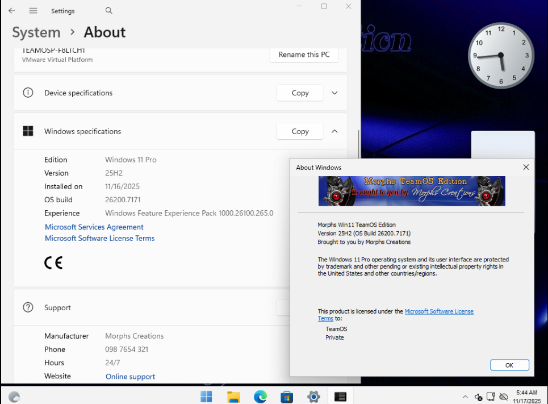
Task: Collapse the Windows specifications section
Action: (334, 131)
